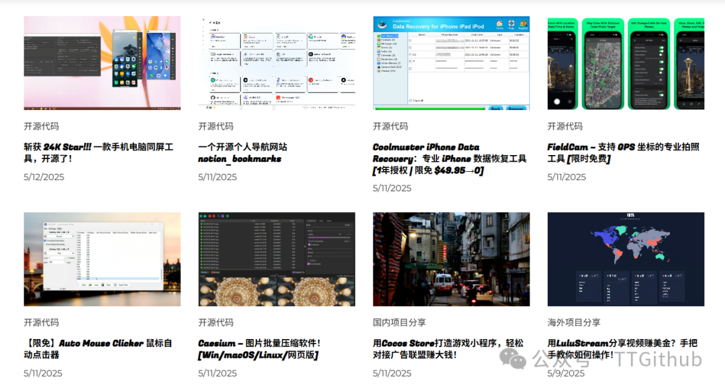Open the Caesium image compressor thumbnail
Viewport: 725px width, 388px height.
click(277, 259)
